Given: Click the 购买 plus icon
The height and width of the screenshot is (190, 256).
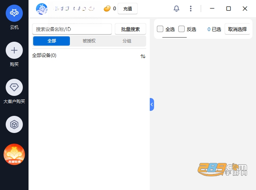Looking at the screenshot, I should tap(14, 50).
